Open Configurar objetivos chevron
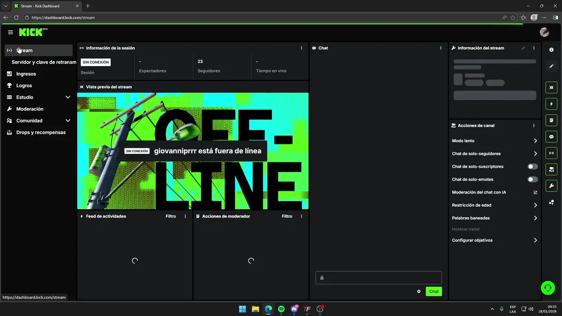The image size is (562, 316). click(x=535, y=241)
